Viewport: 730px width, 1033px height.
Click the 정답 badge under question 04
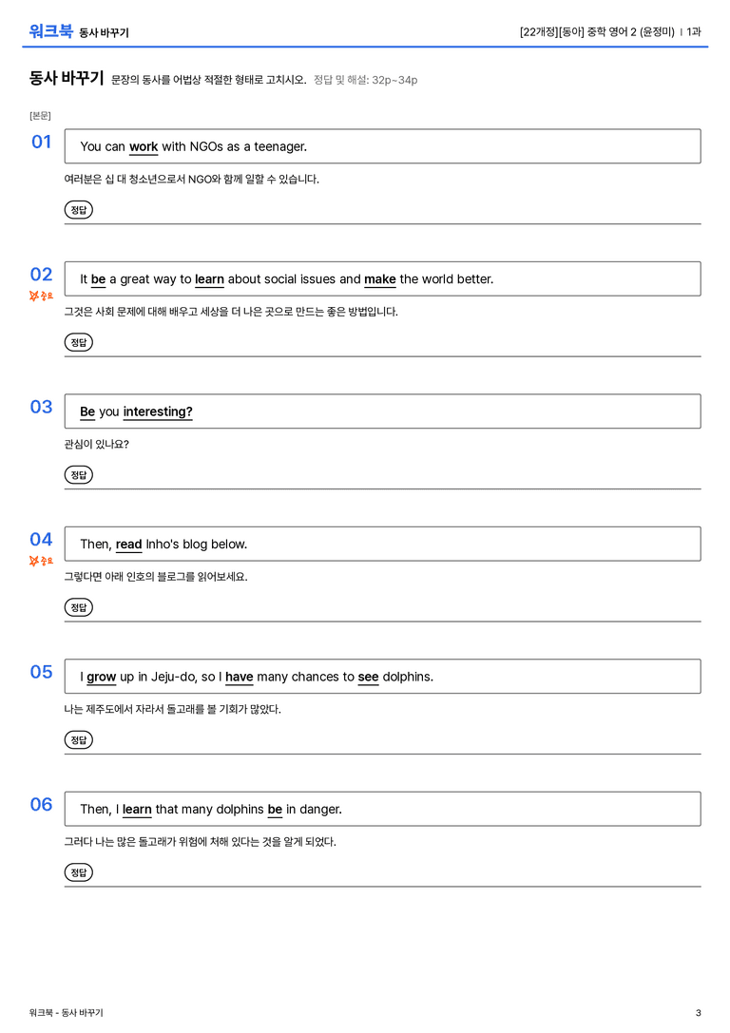click(x=78, y=606)
